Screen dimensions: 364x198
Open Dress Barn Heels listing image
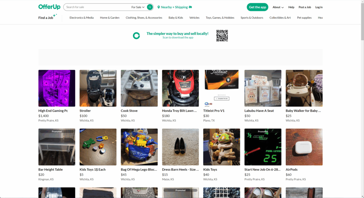pyautogui.click(x=180, y=147)
